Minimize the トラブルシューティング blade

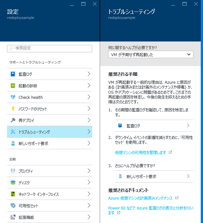point(173,5)
